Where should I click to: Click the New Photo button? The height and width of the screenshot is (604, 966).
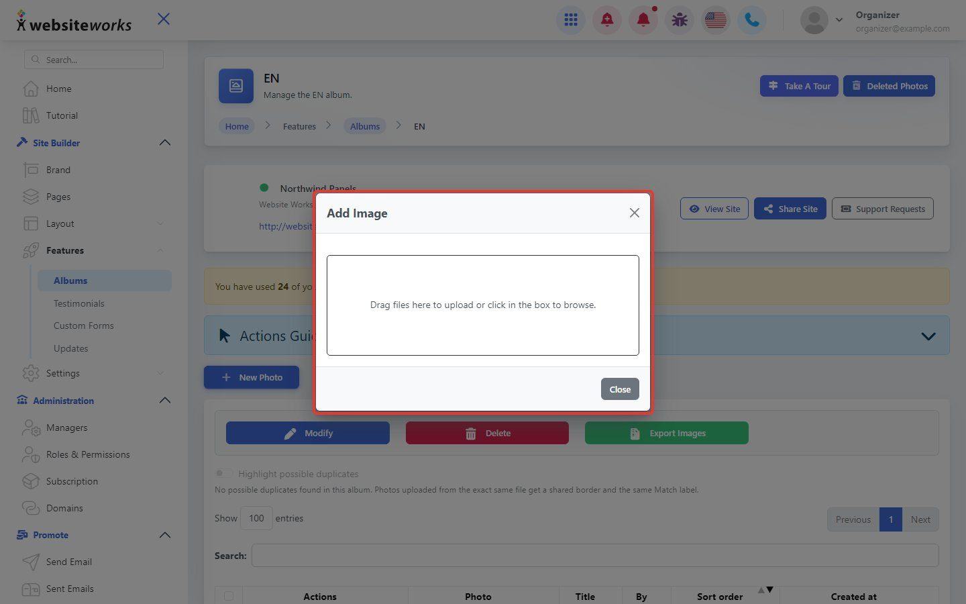[252, 377]
